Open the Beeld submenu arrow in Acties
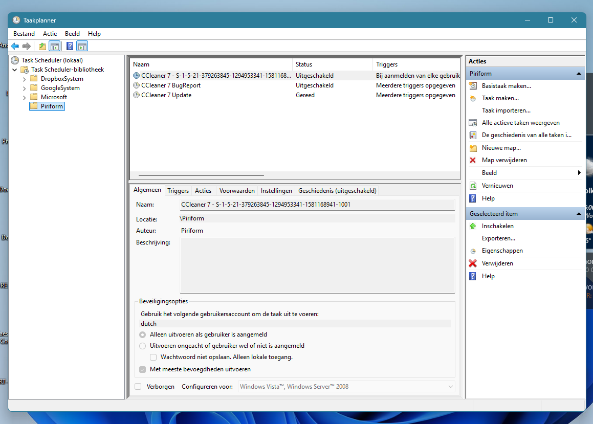Viewport: 593px width, 424px height. tap(579, 173)
